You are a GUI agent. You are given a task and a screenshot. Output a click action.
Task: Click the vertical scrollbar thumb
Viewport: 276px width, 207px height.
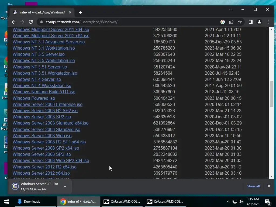(271, 94)
